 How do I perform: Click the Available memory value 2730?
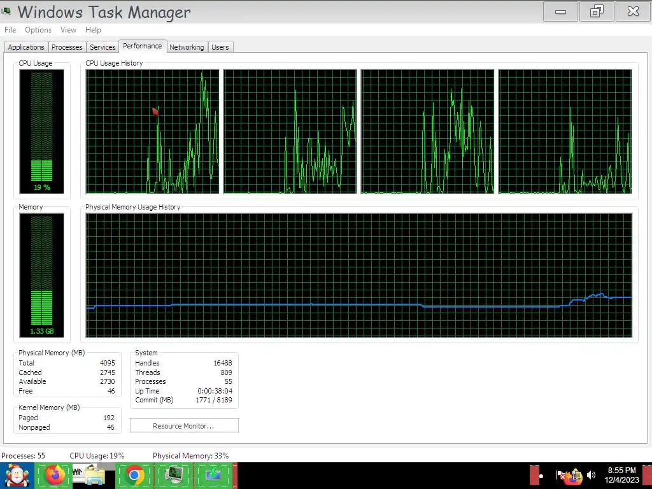coord(107,382)
